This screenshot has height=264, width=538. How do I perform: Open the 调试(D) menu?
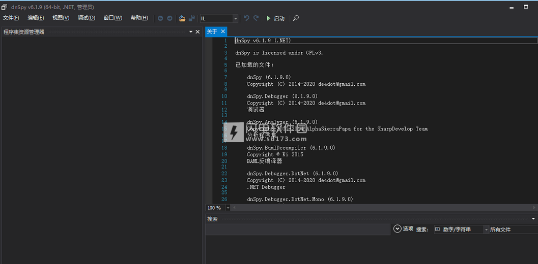coord(87,18)
